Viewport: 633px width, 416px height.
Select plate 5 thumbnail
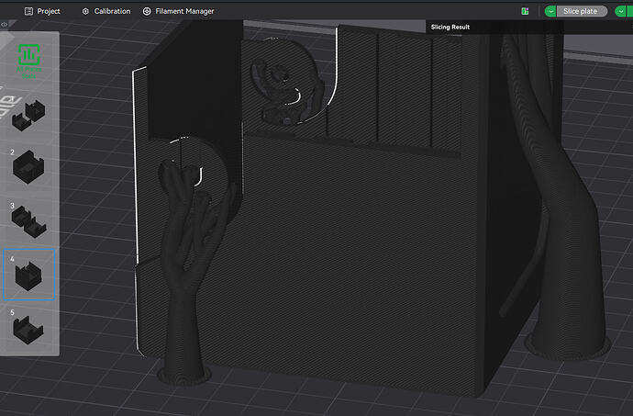coord(28,328)
